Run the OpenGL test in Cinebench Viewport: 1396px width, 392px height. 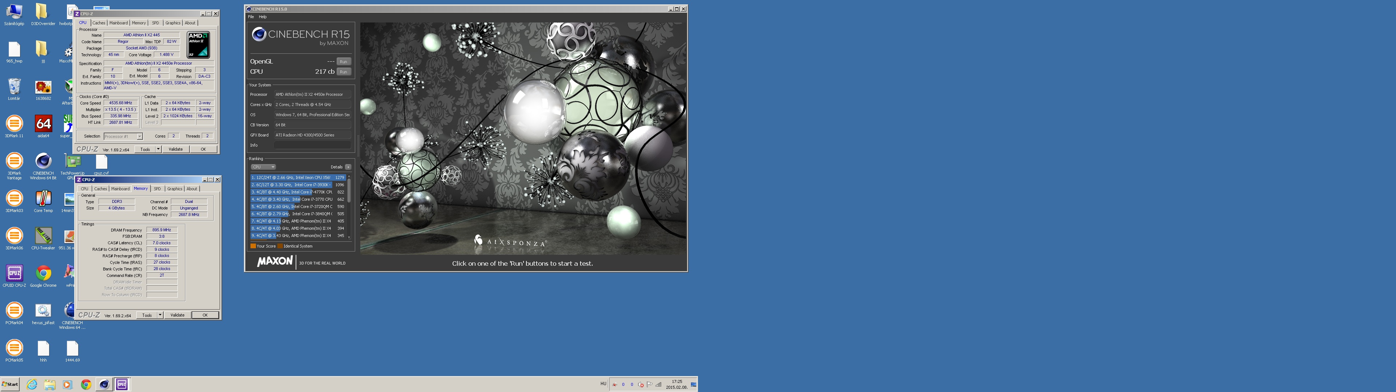click(344, 62)
